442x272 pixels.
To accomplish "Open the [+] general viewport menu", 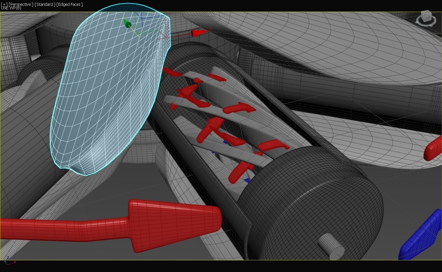I will point(4,4).
